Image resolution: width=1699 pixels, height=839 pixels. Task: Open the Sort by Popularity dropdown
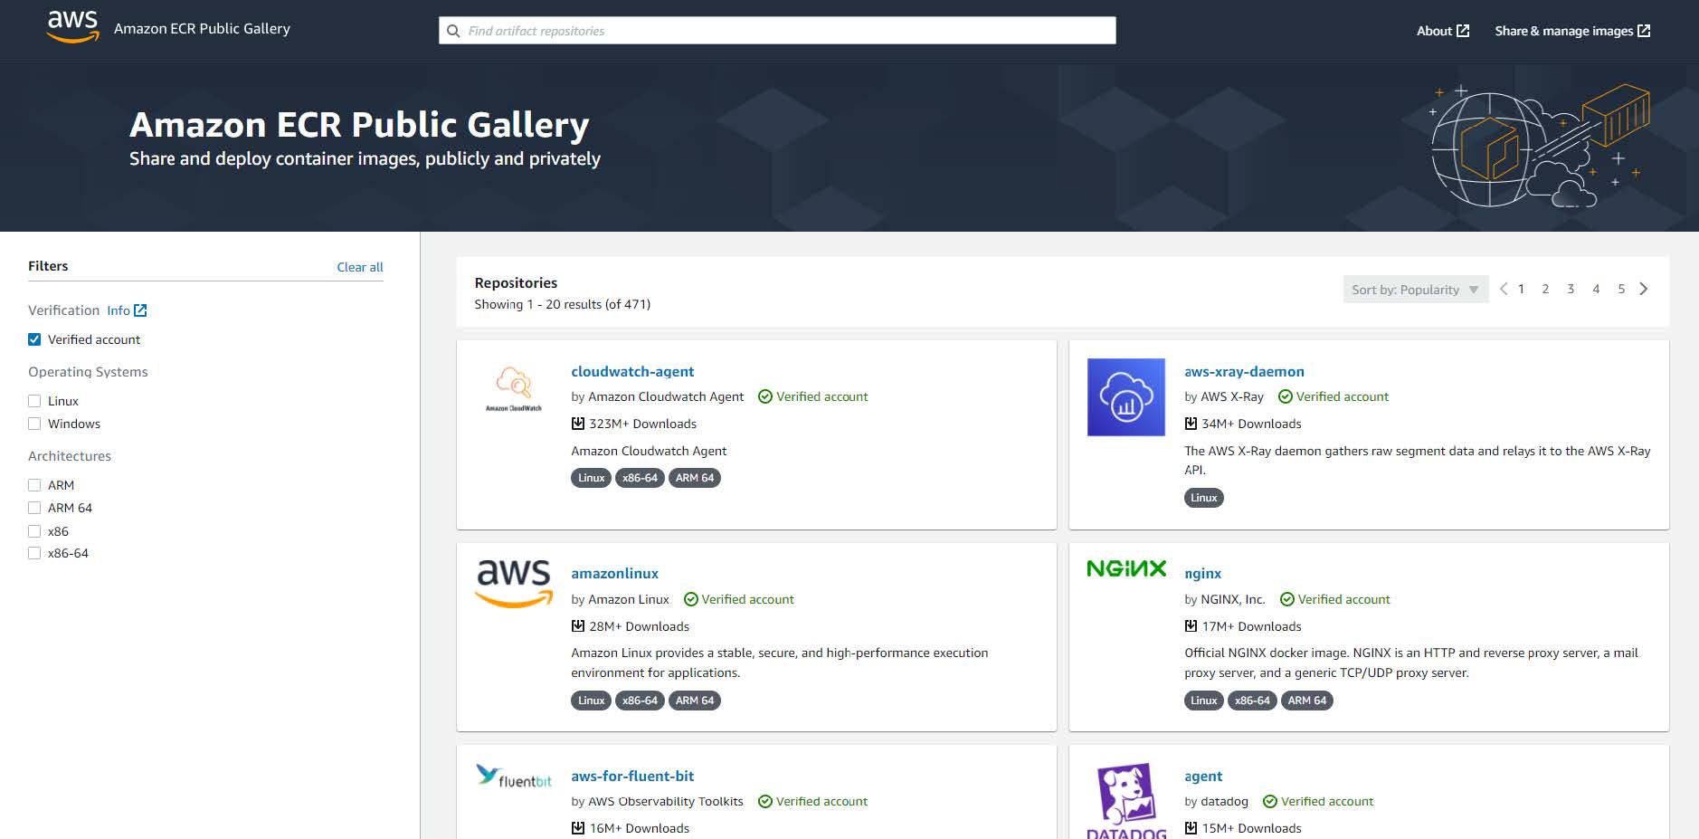coord(1415,290)
